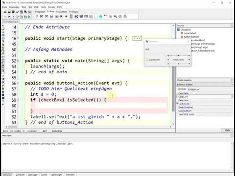Open the dropdown arrow beside the second attribute row

pos(233,97)
